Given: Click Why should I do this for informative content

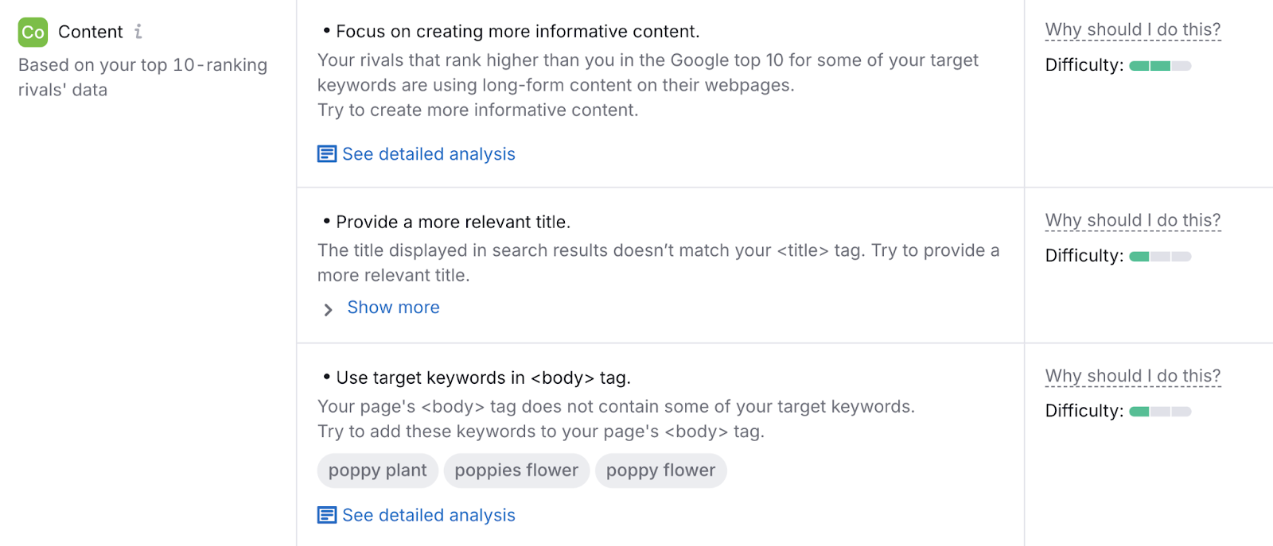Looking at the screenshot, I should click(1133, 28).
